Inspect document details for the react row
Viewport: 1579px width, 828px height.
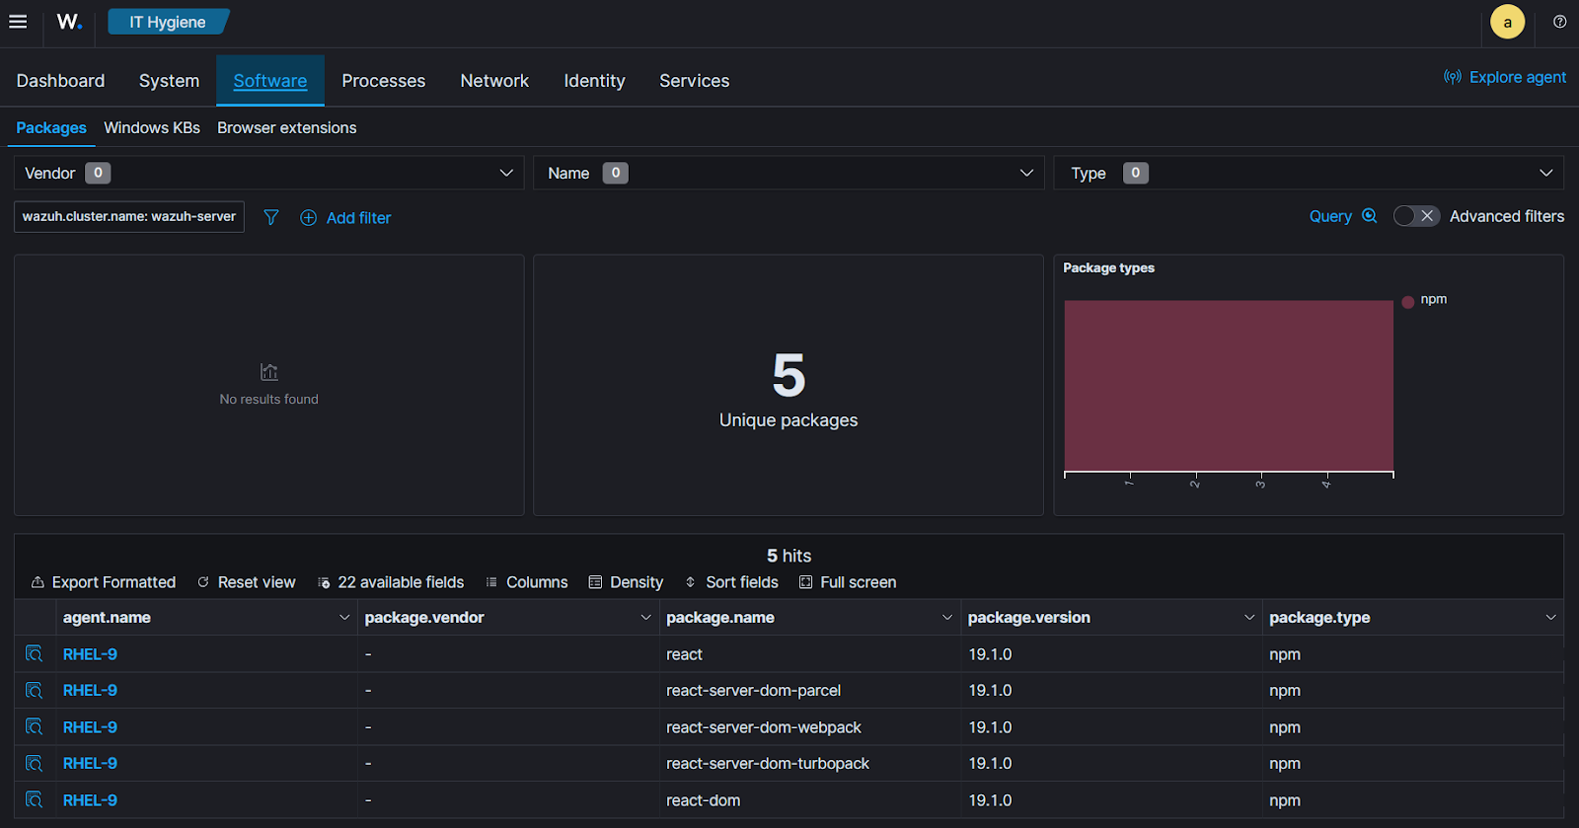[x=35, y=654]
